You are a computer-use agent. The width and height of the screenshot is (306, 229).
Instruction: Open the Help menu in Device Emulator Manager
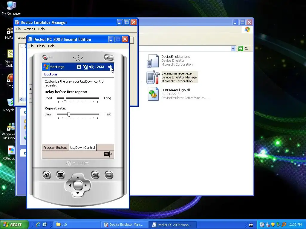41,29
